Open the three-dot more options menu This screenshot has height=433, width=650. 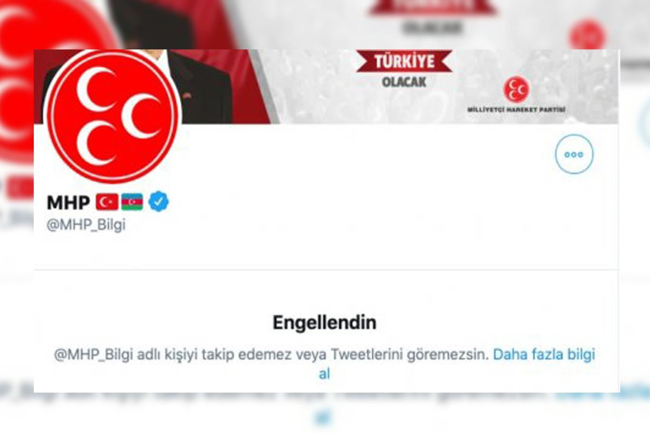574,154
